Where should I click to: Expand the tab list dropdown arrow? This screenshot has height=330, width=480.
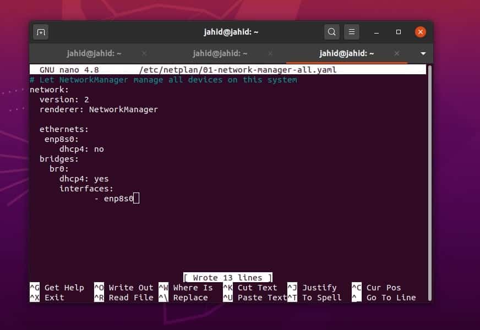coord(423,53)
